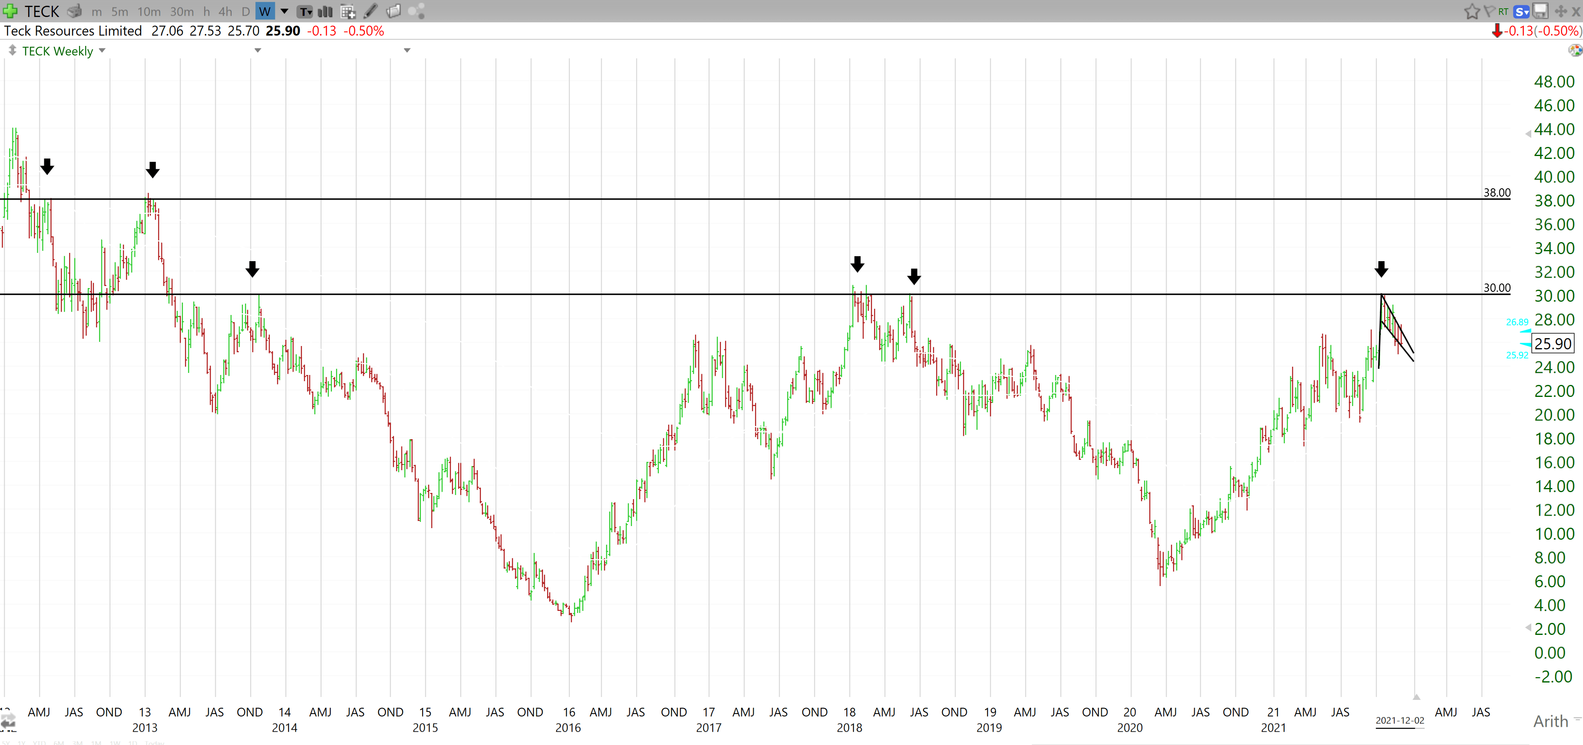Click the red -0.50% change in header
The width and height of the screenshot is (1583, 745).
pyautogui.click(x=364, y=31)
